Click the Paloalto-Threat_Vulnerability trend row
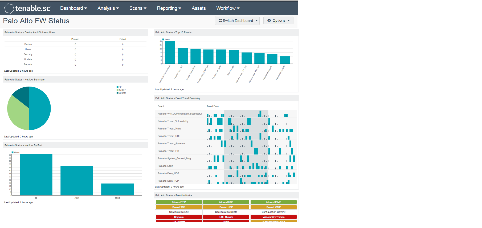 pos(226,121)
